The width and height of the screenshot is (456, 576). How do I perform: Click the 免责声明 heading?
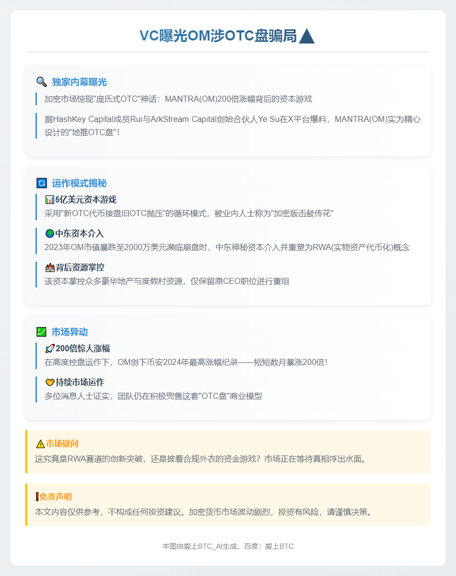(56, 497)
